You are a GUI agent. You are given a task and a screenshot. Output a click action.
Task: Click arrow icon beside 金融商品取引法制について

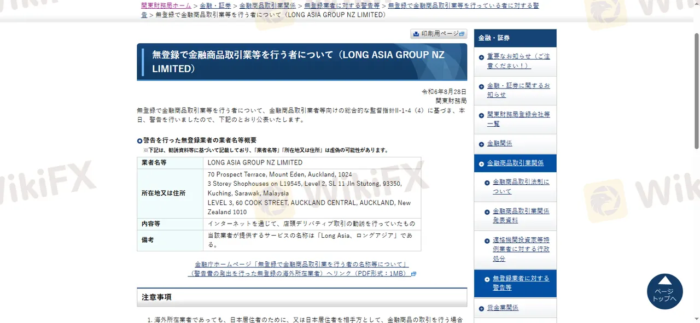487,183
